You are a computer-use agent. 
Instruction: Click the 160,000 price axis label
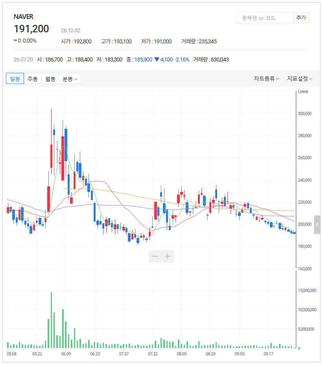click(305, 269)
